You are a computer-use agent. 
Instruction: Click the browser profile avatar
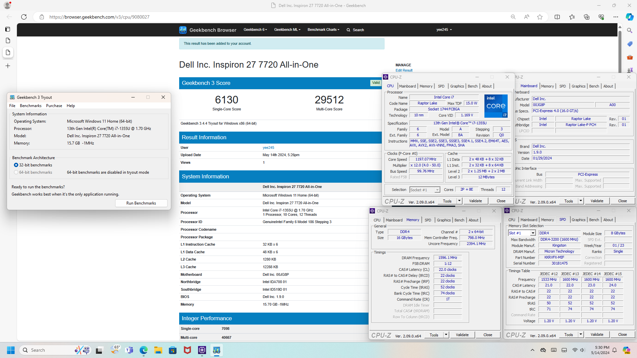(7, 5)
